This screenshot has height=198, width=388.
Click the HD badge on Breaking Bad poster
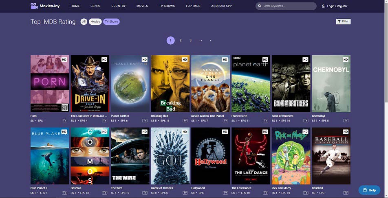[x=185, y=60]
